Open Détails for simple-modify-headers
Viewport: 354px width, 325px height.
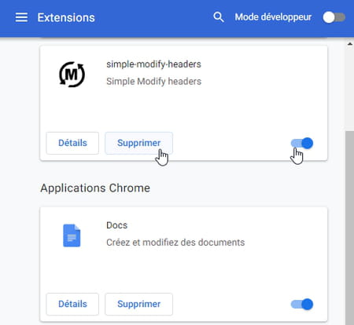click(x=72, y=143)
